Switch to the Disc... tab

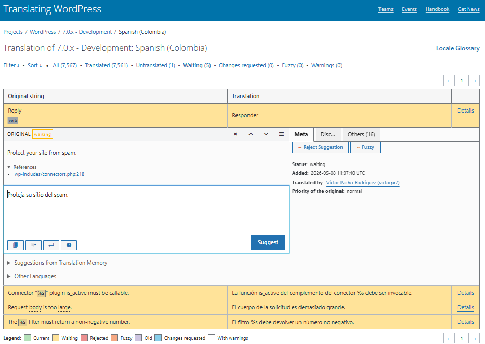[x=327, y=134]
